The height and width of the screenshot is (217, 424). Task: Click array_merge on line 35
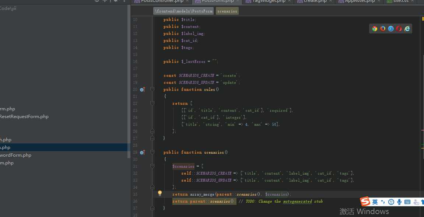[202, 194]
